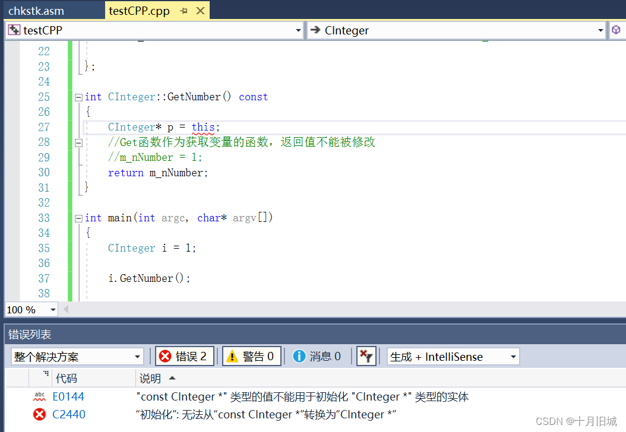626x432 pixels.
Task: Click the testCPP project icon in navigation bar
Action: (x=14, y=30)
